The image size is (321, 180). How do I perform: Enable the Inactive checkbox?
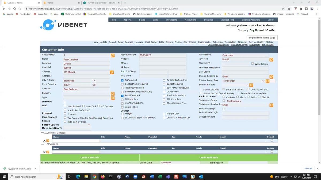click(65, 102)
